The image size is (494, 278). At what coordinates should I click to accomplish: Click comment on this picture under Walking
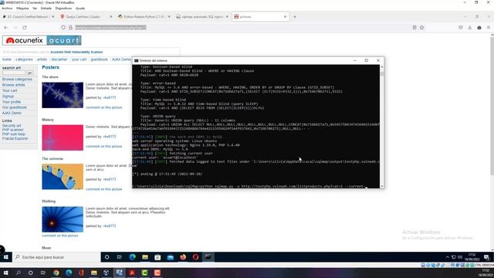coord(60,236)
